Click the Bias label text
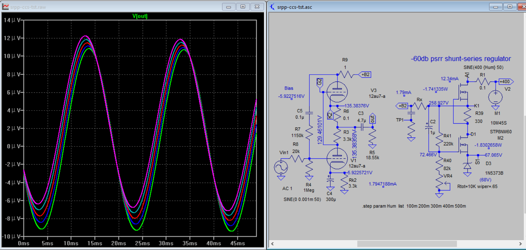This screenshot has height=250, width=526. pyautogui.click(x=289, y=88)
